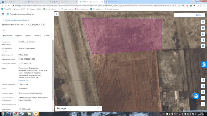Bookmark this page with the star
207x116 pixels.
pyautogui.click(x=183, y=5)
